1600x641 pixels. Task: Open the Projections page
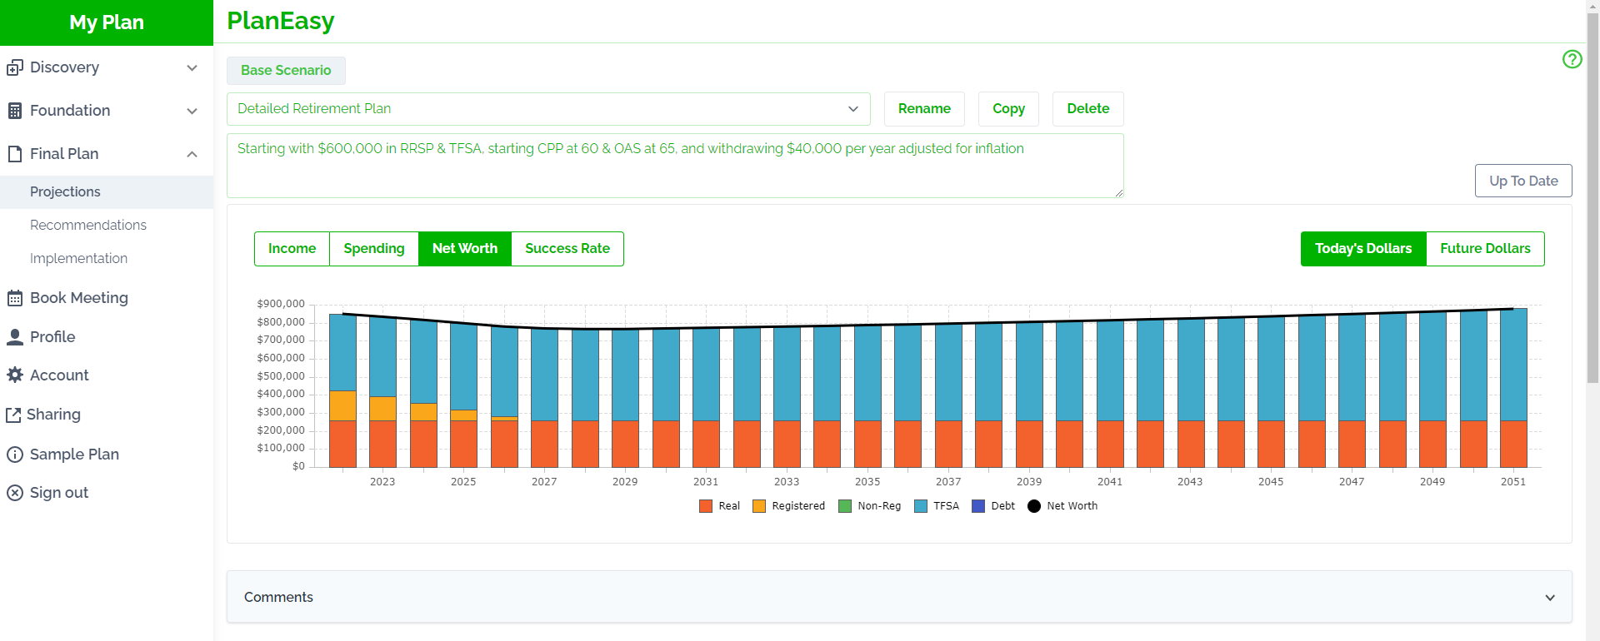pos(107,192)
